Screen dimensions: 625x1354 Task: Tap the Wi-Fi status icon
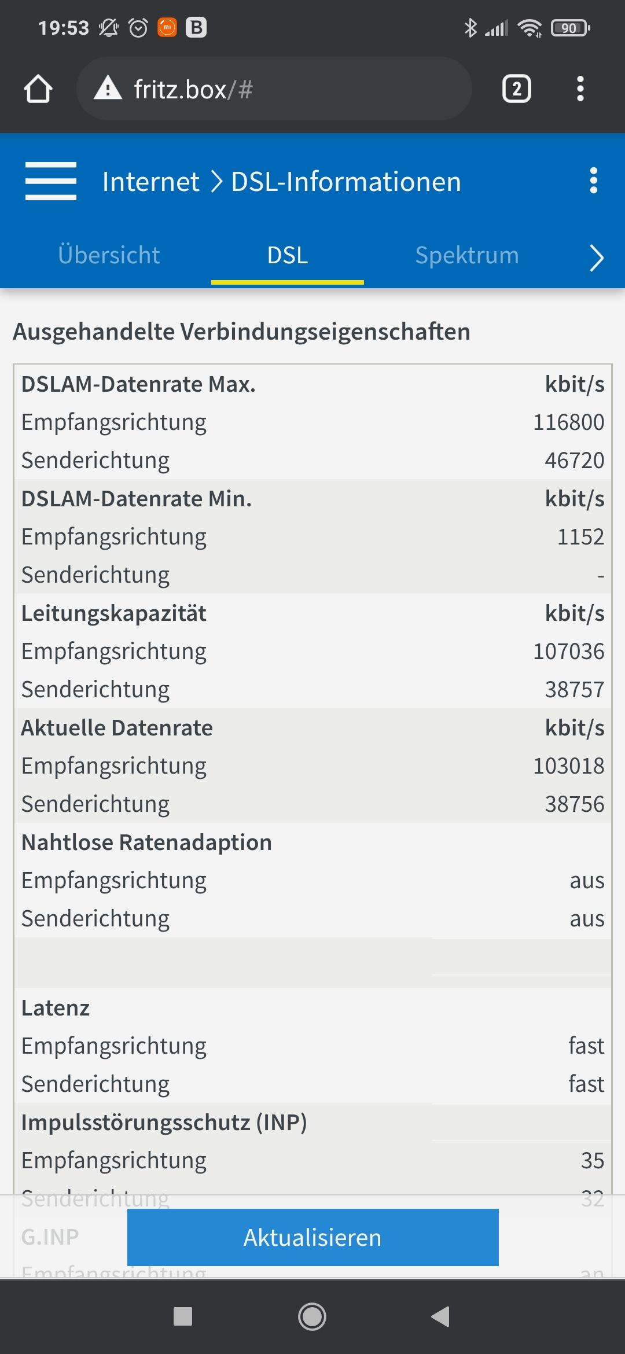(x=530, y=27)
